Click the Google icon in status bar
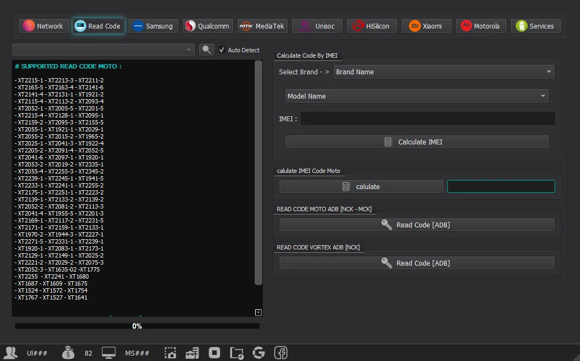The width and height of the screenshot is (580, 361). [258, 353]
